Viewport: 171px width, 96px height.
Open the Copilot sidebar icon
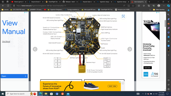tap(169, 6)
